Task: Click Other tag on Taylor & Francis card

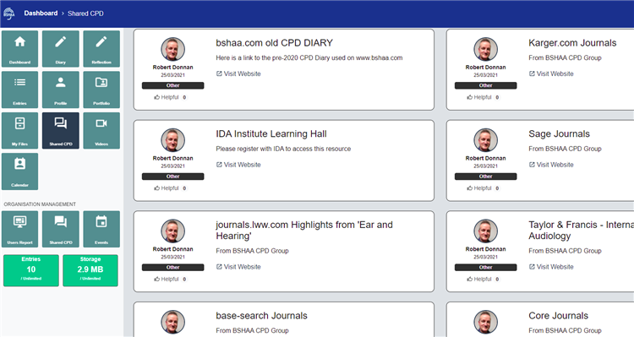Action: (485, 267)
